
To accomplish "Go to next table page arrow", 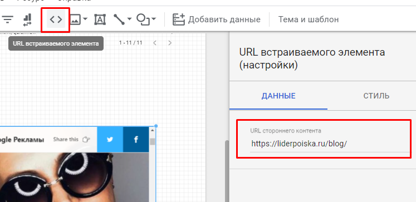I will [170, 43].
